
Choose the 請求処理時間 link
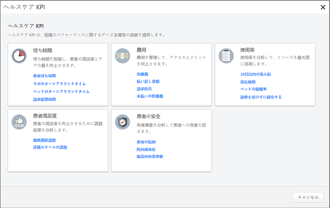(x=45, y=99)
